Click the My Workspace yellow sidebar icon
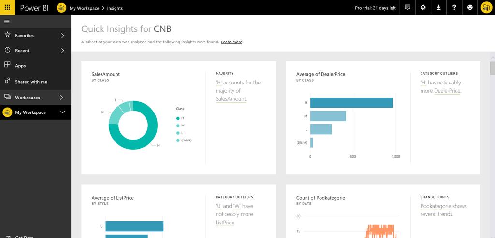This screenshot has height=238, width=495. point(7,112)
